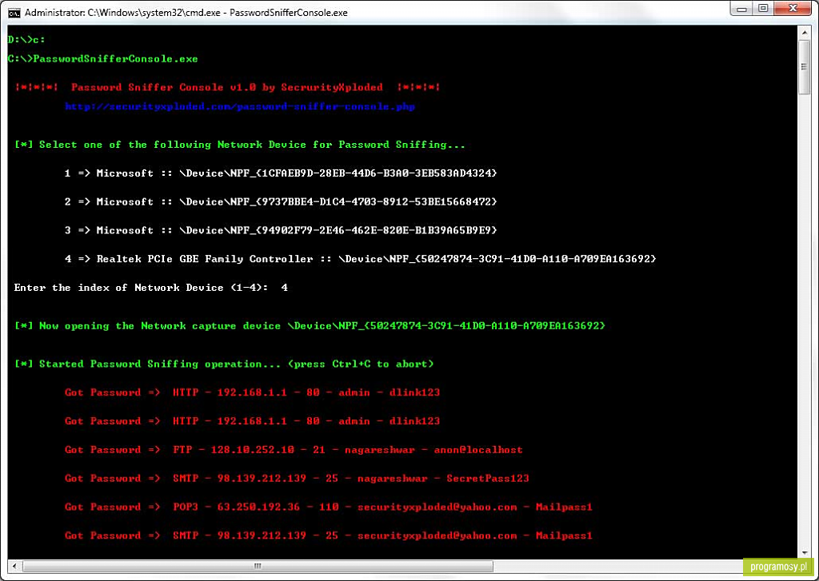Image resolution: width=819 pixels, height=581 pixels.
Task: Open the cmd.exe system menu icon
Action: [x=14, y=13]
